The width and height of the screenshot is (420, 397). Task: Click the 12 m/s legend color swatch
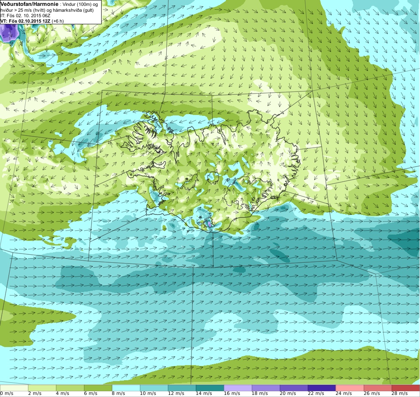[x=182, y=388]
